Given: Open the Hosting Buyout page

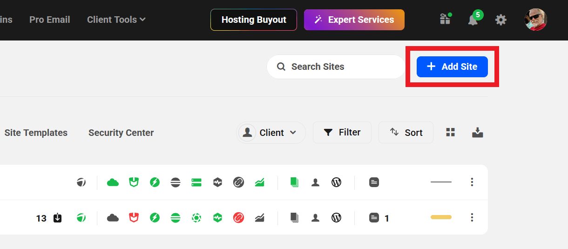Looking at the screenshot, I should tap(254, 20).
